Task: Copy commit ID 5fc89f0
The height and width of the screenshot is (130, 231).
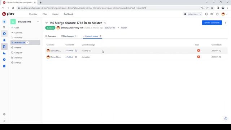Action: click(x=76, y=51)
